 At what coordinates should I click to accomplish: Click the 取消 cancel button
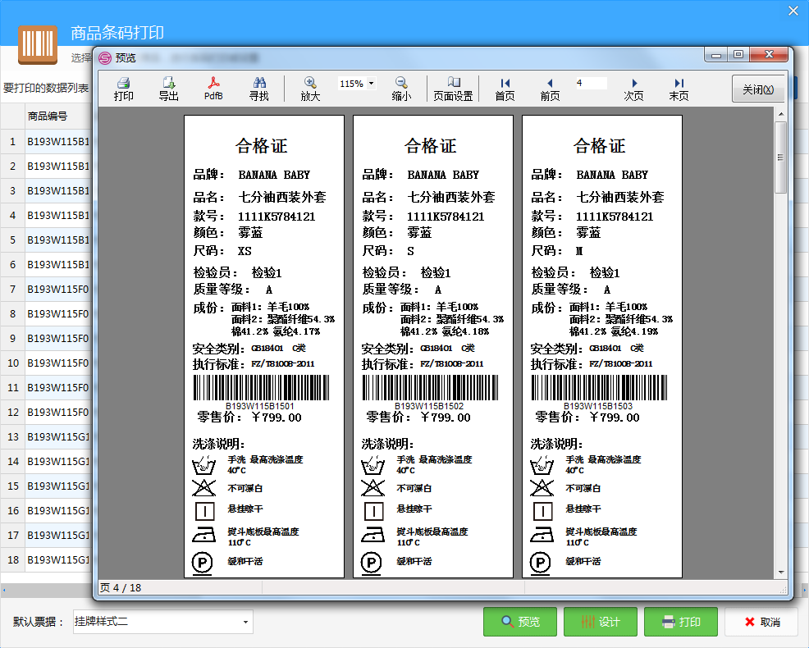761,622
